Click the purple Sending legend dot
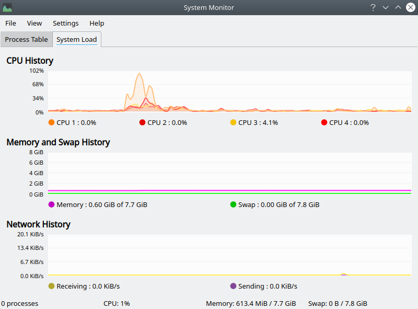 tap(233, 286)
